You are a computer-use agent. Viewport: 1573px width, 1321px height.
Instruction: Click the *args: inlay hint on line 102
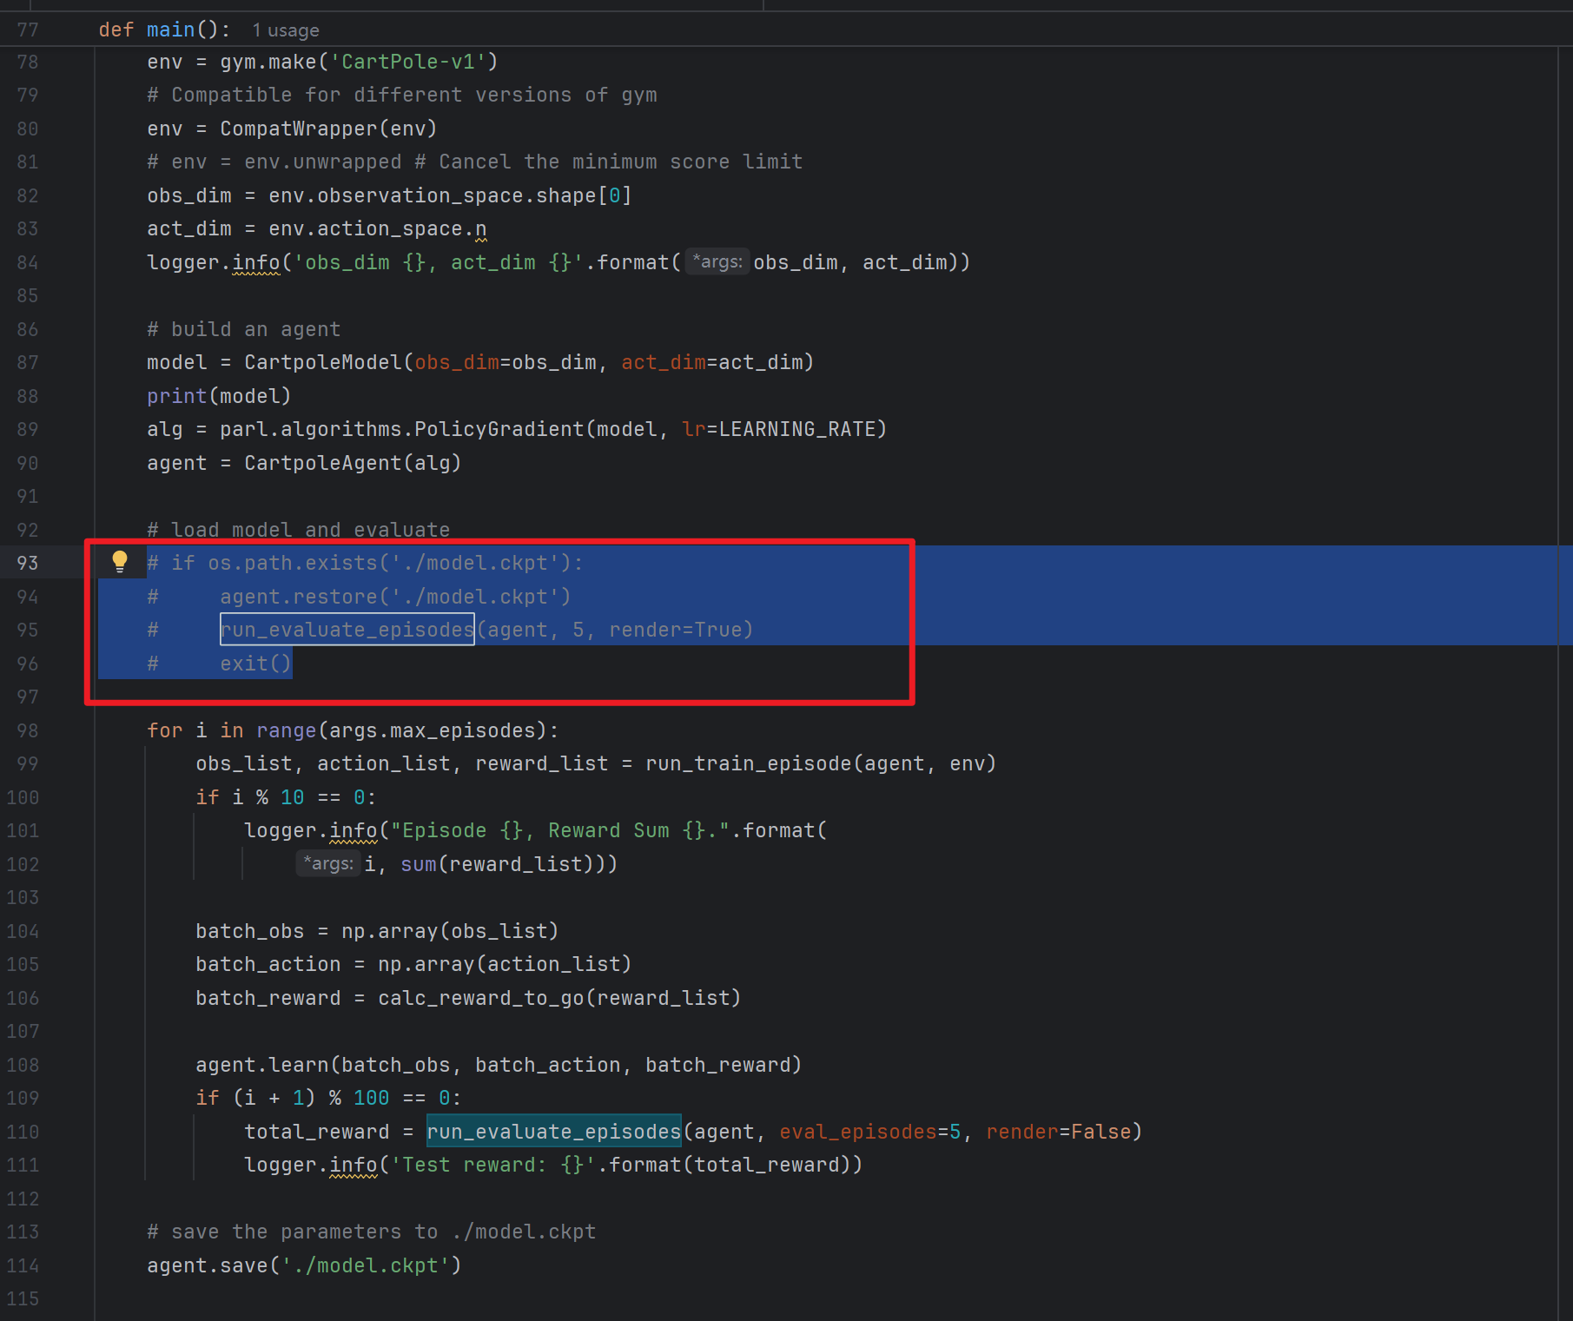tap(328, 863)
